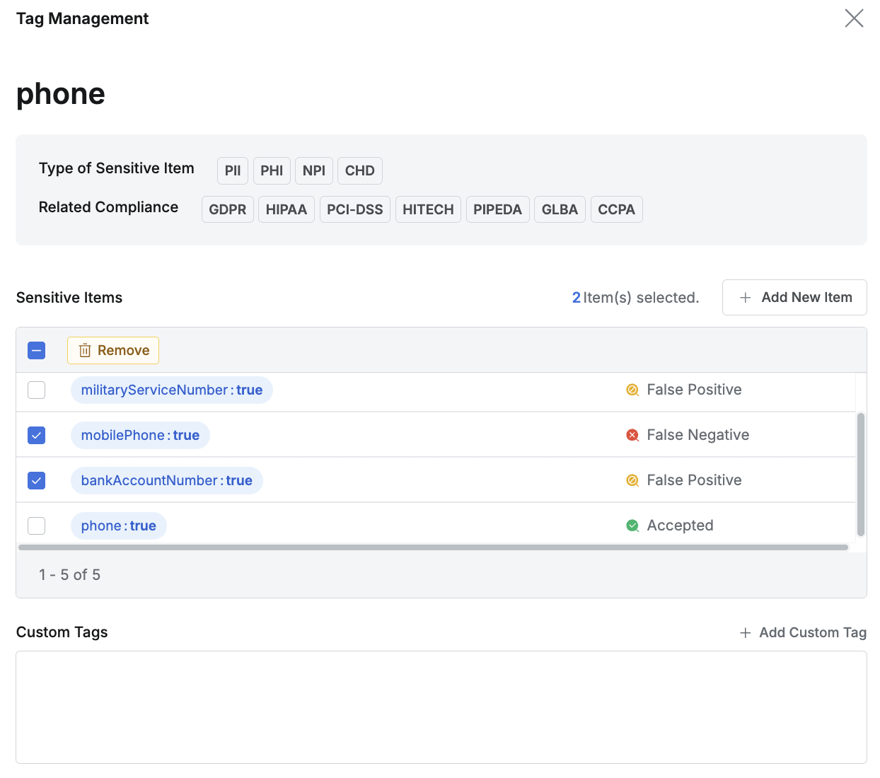The width and height of the screenshot is (880, 778).
Task: Click the trash icon in Remove button
Action: pyautogui.click(x=85, y=351)
